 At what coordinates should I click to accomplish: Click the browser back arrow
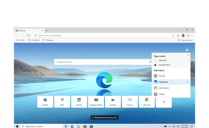18,35
